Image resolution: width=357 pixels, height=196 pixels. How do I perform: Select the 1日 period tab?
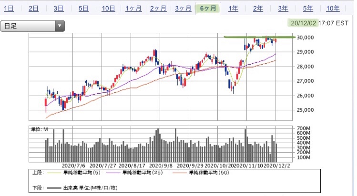9,9
